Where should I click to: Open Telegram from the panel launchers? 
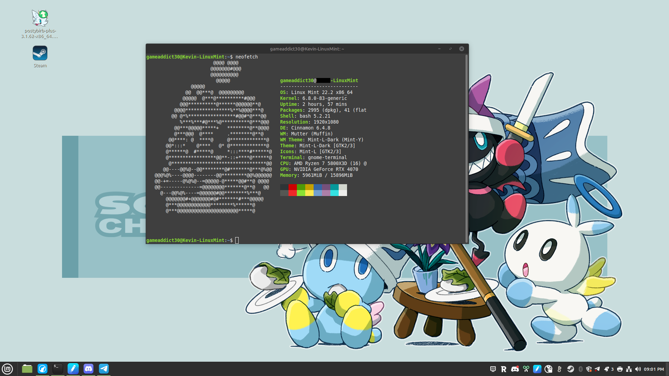[104, 369]
